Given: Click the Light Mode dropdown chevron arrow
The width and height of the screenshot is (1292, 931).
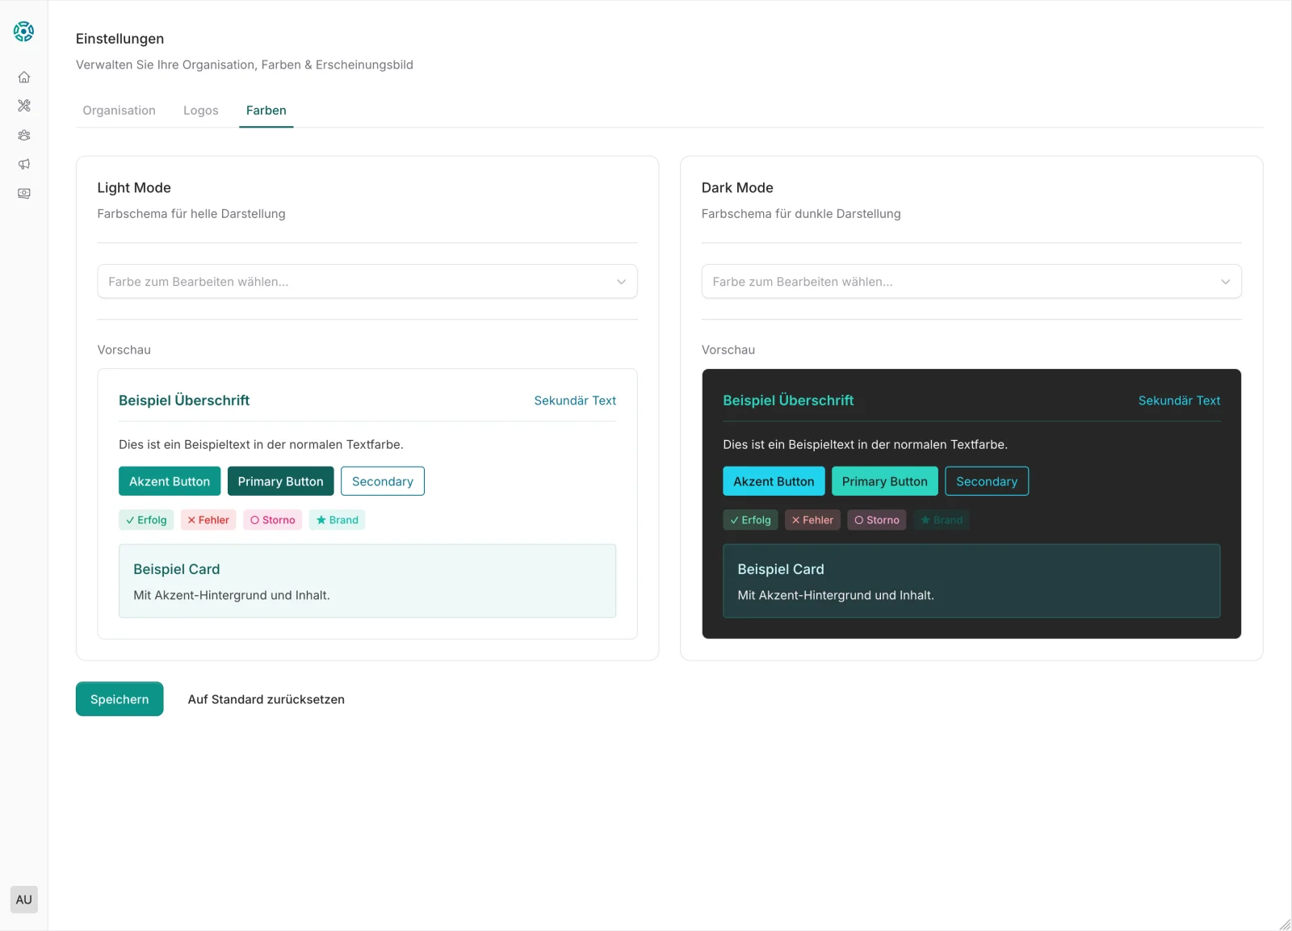Looking at the screenshot, I should click(621, 282).
